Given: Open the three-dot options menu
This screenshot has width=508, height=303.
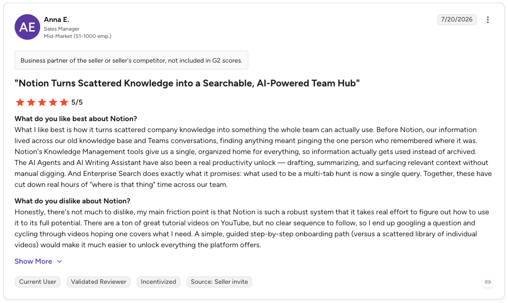Looking at the screenshot, I should [487, 20].
